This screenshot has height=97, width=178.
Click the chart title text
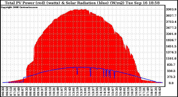tap(82, 3)
